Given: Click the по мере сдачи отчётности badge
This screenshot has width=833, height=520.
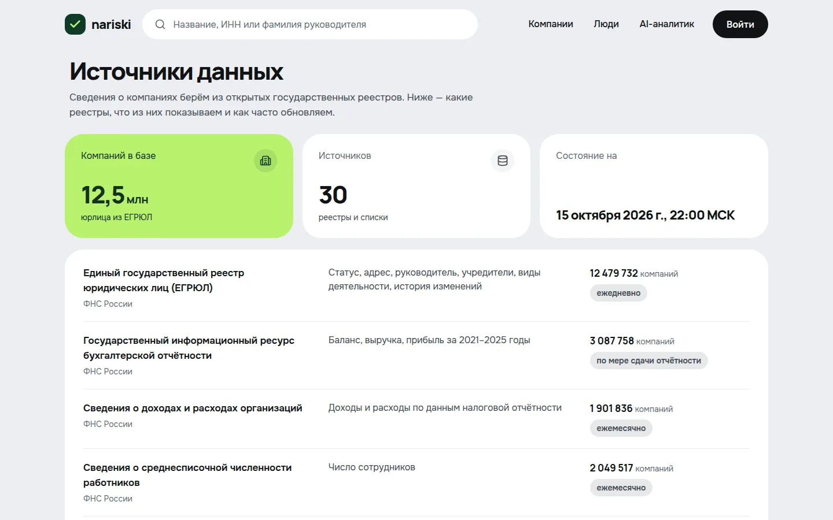Looking at the screenshot, I should 648,361.
